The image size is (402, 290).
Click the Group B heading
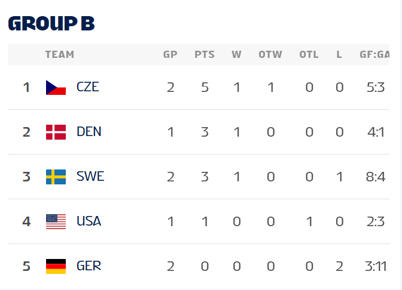(51, 23)
